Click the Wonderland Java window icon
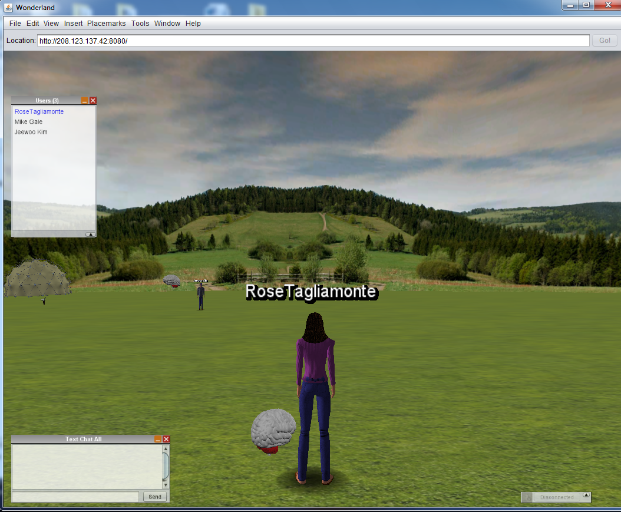The height and width of the screenshot is (512, 621). (8, 7)
